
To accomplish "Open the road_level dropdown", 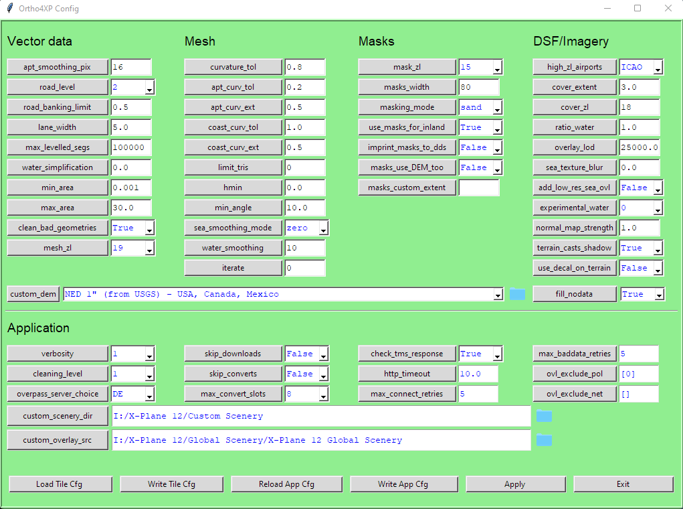I will 149,87.
